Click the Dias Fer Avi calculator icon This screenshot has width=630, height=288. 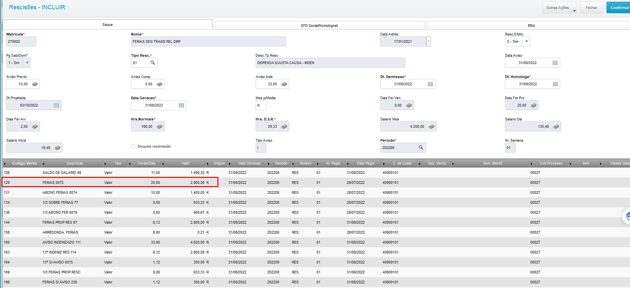35,127
